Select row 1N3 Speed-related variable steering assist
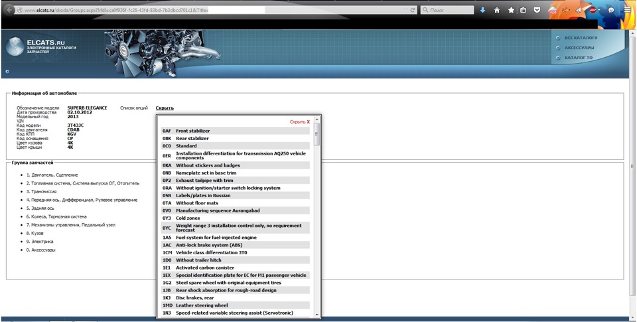This screenshot has width=637, height=322. [235, 313]
